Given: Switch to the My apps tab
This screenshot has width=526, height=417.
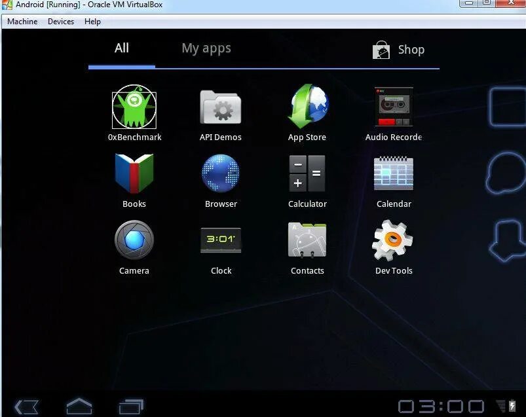Looking at the screenshot, I should pos(206,48).
